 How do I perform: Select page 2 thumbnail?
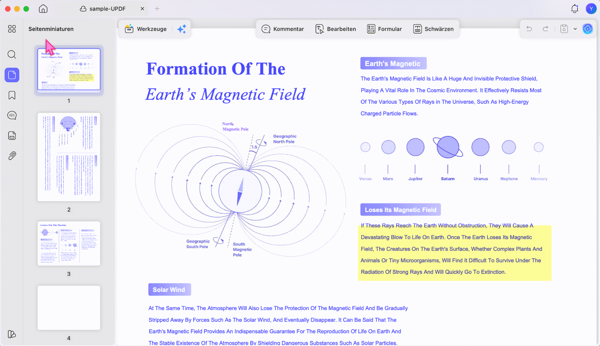pos(69,157)
